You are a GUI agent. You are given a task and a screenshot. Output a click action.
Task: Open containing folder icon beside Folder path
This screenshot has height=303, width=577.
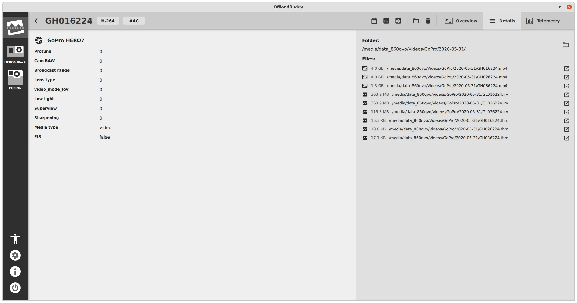tap(566, 45)
